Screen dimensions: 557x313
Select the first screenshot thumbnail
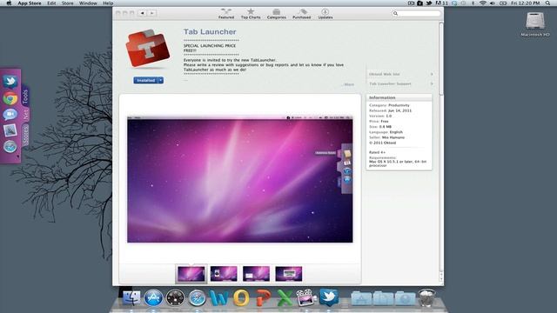pos(191,274)
